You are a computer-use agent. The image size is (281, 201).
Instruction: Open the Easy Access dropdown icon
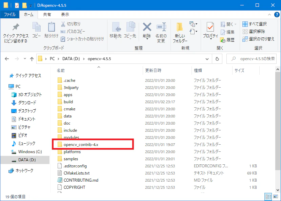tap(193, 32)
